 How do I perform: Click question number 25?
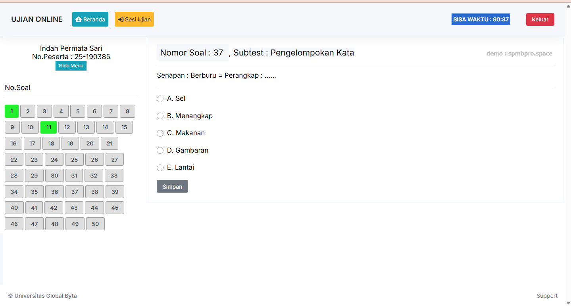[74, 159]
